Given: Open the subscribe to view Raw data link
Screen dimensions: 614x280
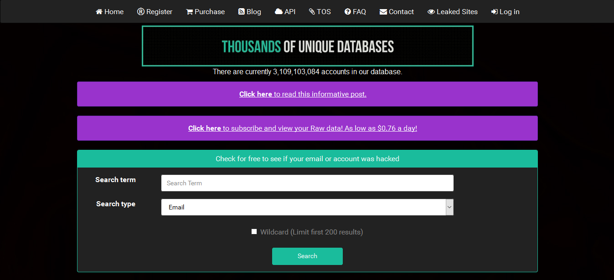Looking at the screenshot, I should tap(303, 128).
